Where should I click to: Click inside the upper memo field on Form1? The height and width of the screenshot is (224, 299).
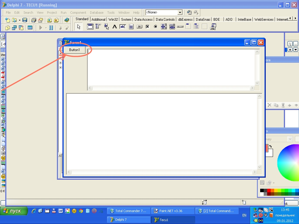coord(171,67)
